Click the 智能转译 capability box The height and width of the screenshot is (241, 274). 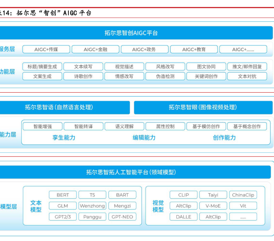[x=83, y=127]
